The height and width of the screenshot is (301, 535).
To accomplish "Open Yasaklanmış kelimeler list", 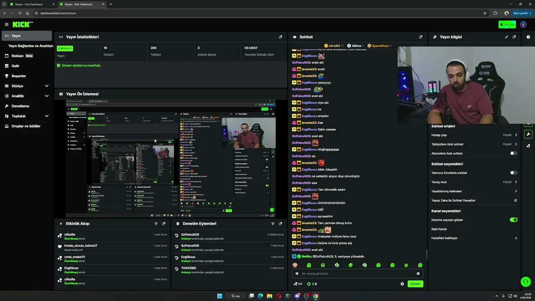I will [x=474, y=191].
